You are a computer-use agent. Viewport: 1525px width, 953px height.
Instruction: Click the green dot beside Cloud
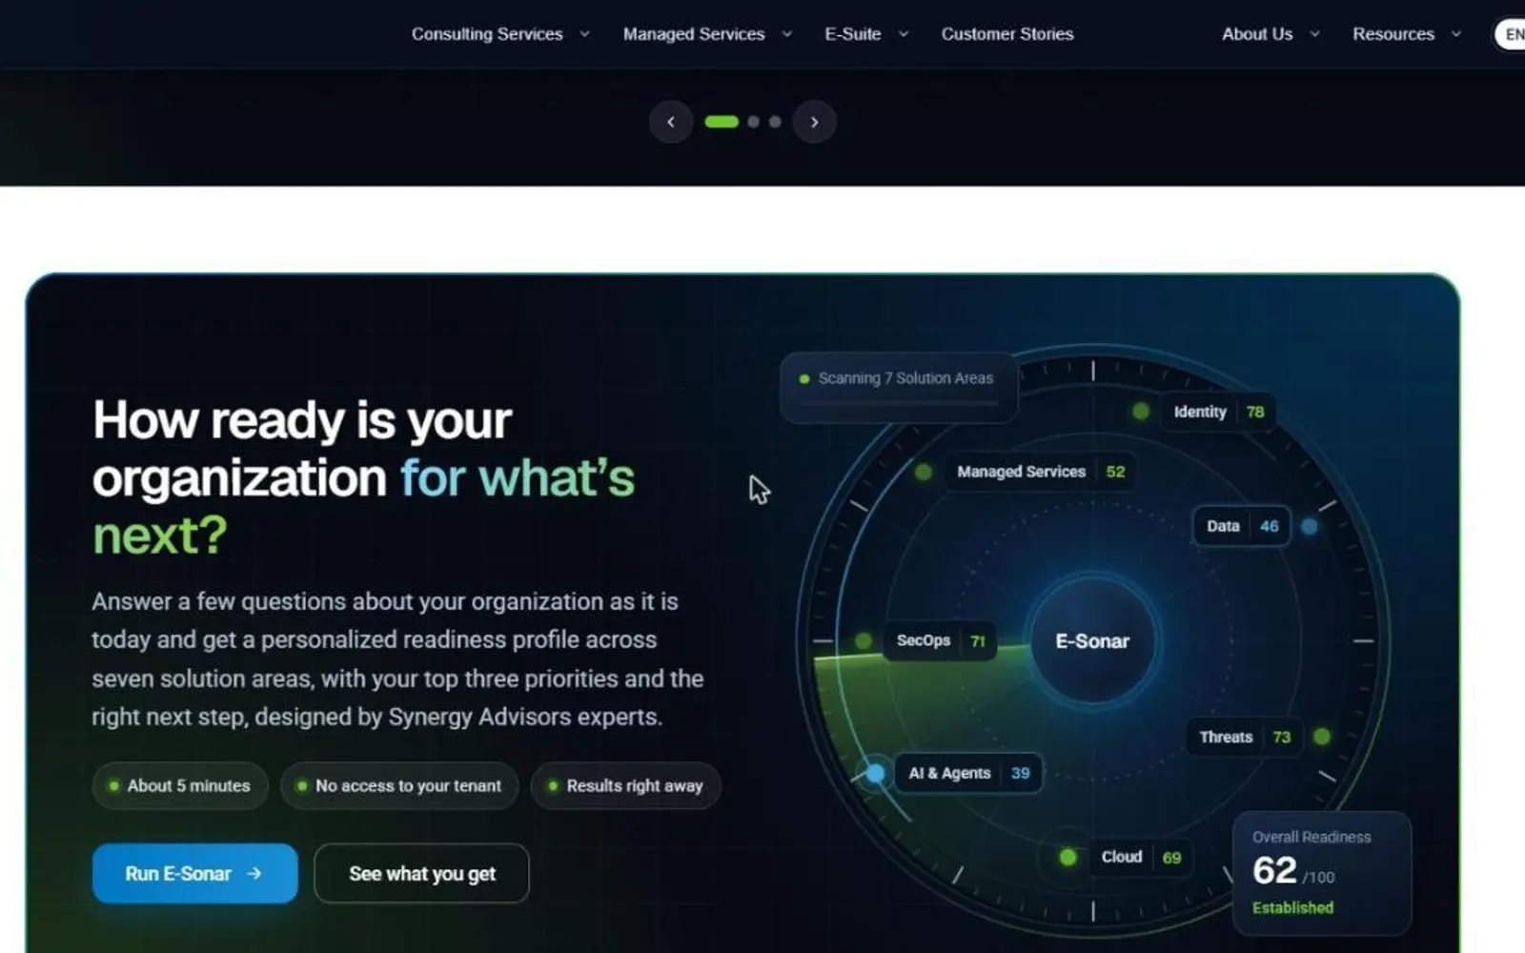tap(1068, 858)
